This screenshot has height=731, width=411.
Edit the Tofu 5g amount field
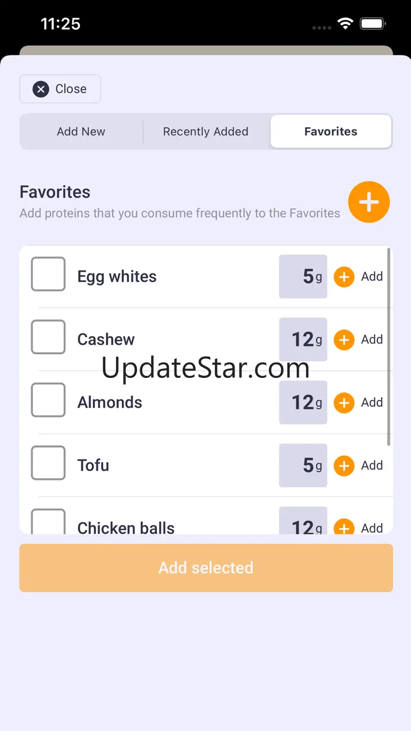click(x=303, y=465)
